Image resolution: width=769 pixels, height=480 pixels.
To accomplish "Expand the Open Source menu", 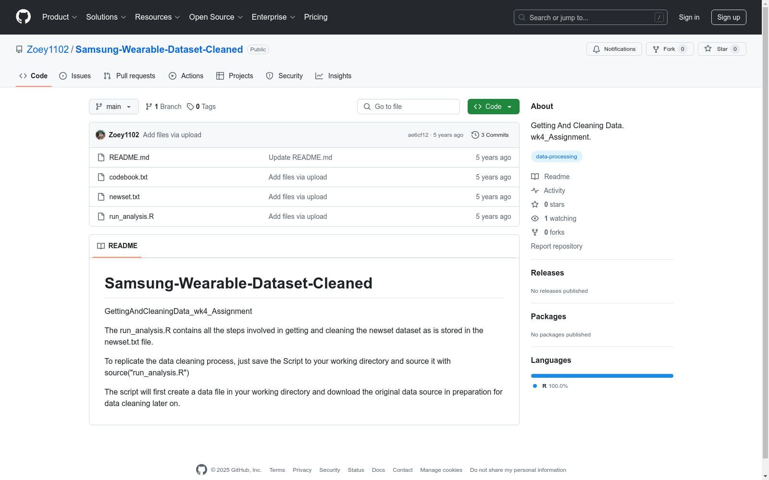I will 216,17.
